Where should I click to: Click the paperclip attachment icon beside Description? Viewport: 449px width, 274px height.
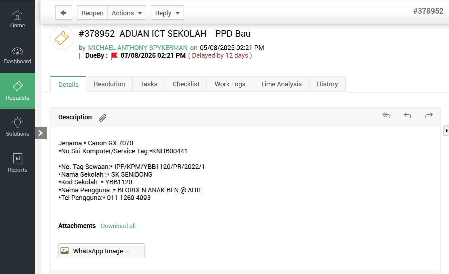pos(102,118)
